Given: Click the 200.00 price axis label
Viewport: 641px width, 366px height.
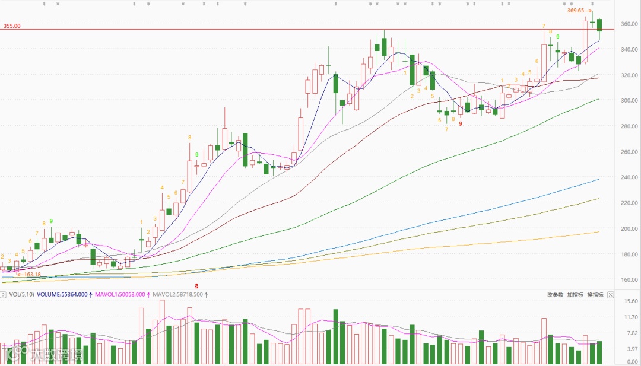Looking at the screenshot, I should coord(630,229).
